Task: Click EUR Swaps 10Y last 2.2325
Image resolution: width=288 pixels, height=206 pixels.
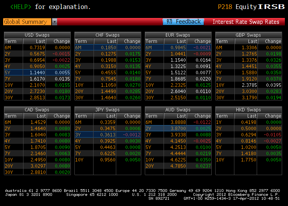Action: pyautogui.click(x=178, y=85)
